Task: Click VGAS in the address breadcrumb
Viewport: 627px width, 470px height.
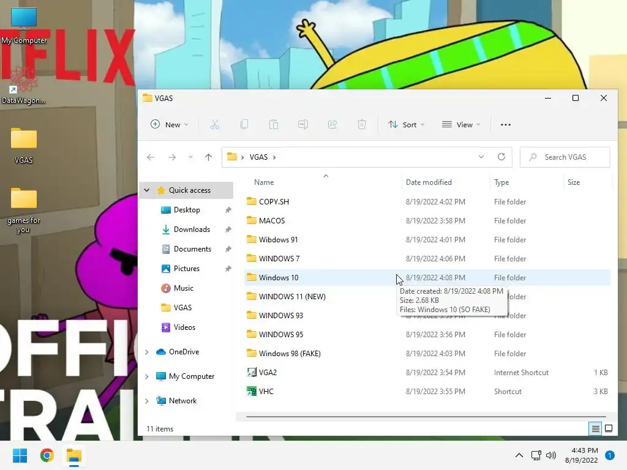Action: pyautogui.click(x=258, y=157)
